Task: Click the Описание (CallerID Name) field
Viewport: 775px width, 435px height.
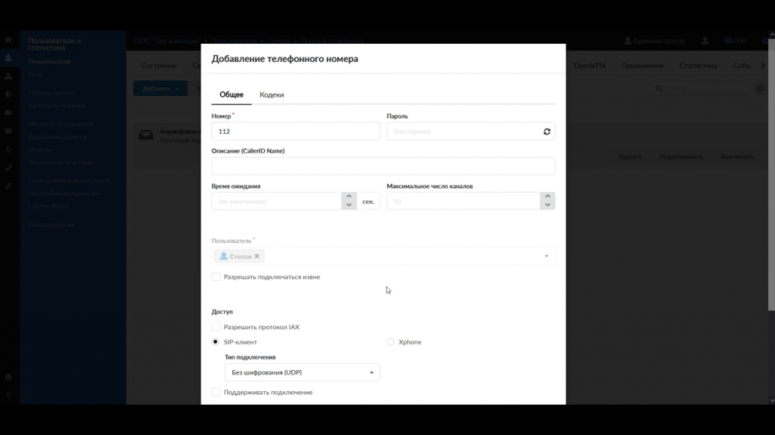Action: 383,166
